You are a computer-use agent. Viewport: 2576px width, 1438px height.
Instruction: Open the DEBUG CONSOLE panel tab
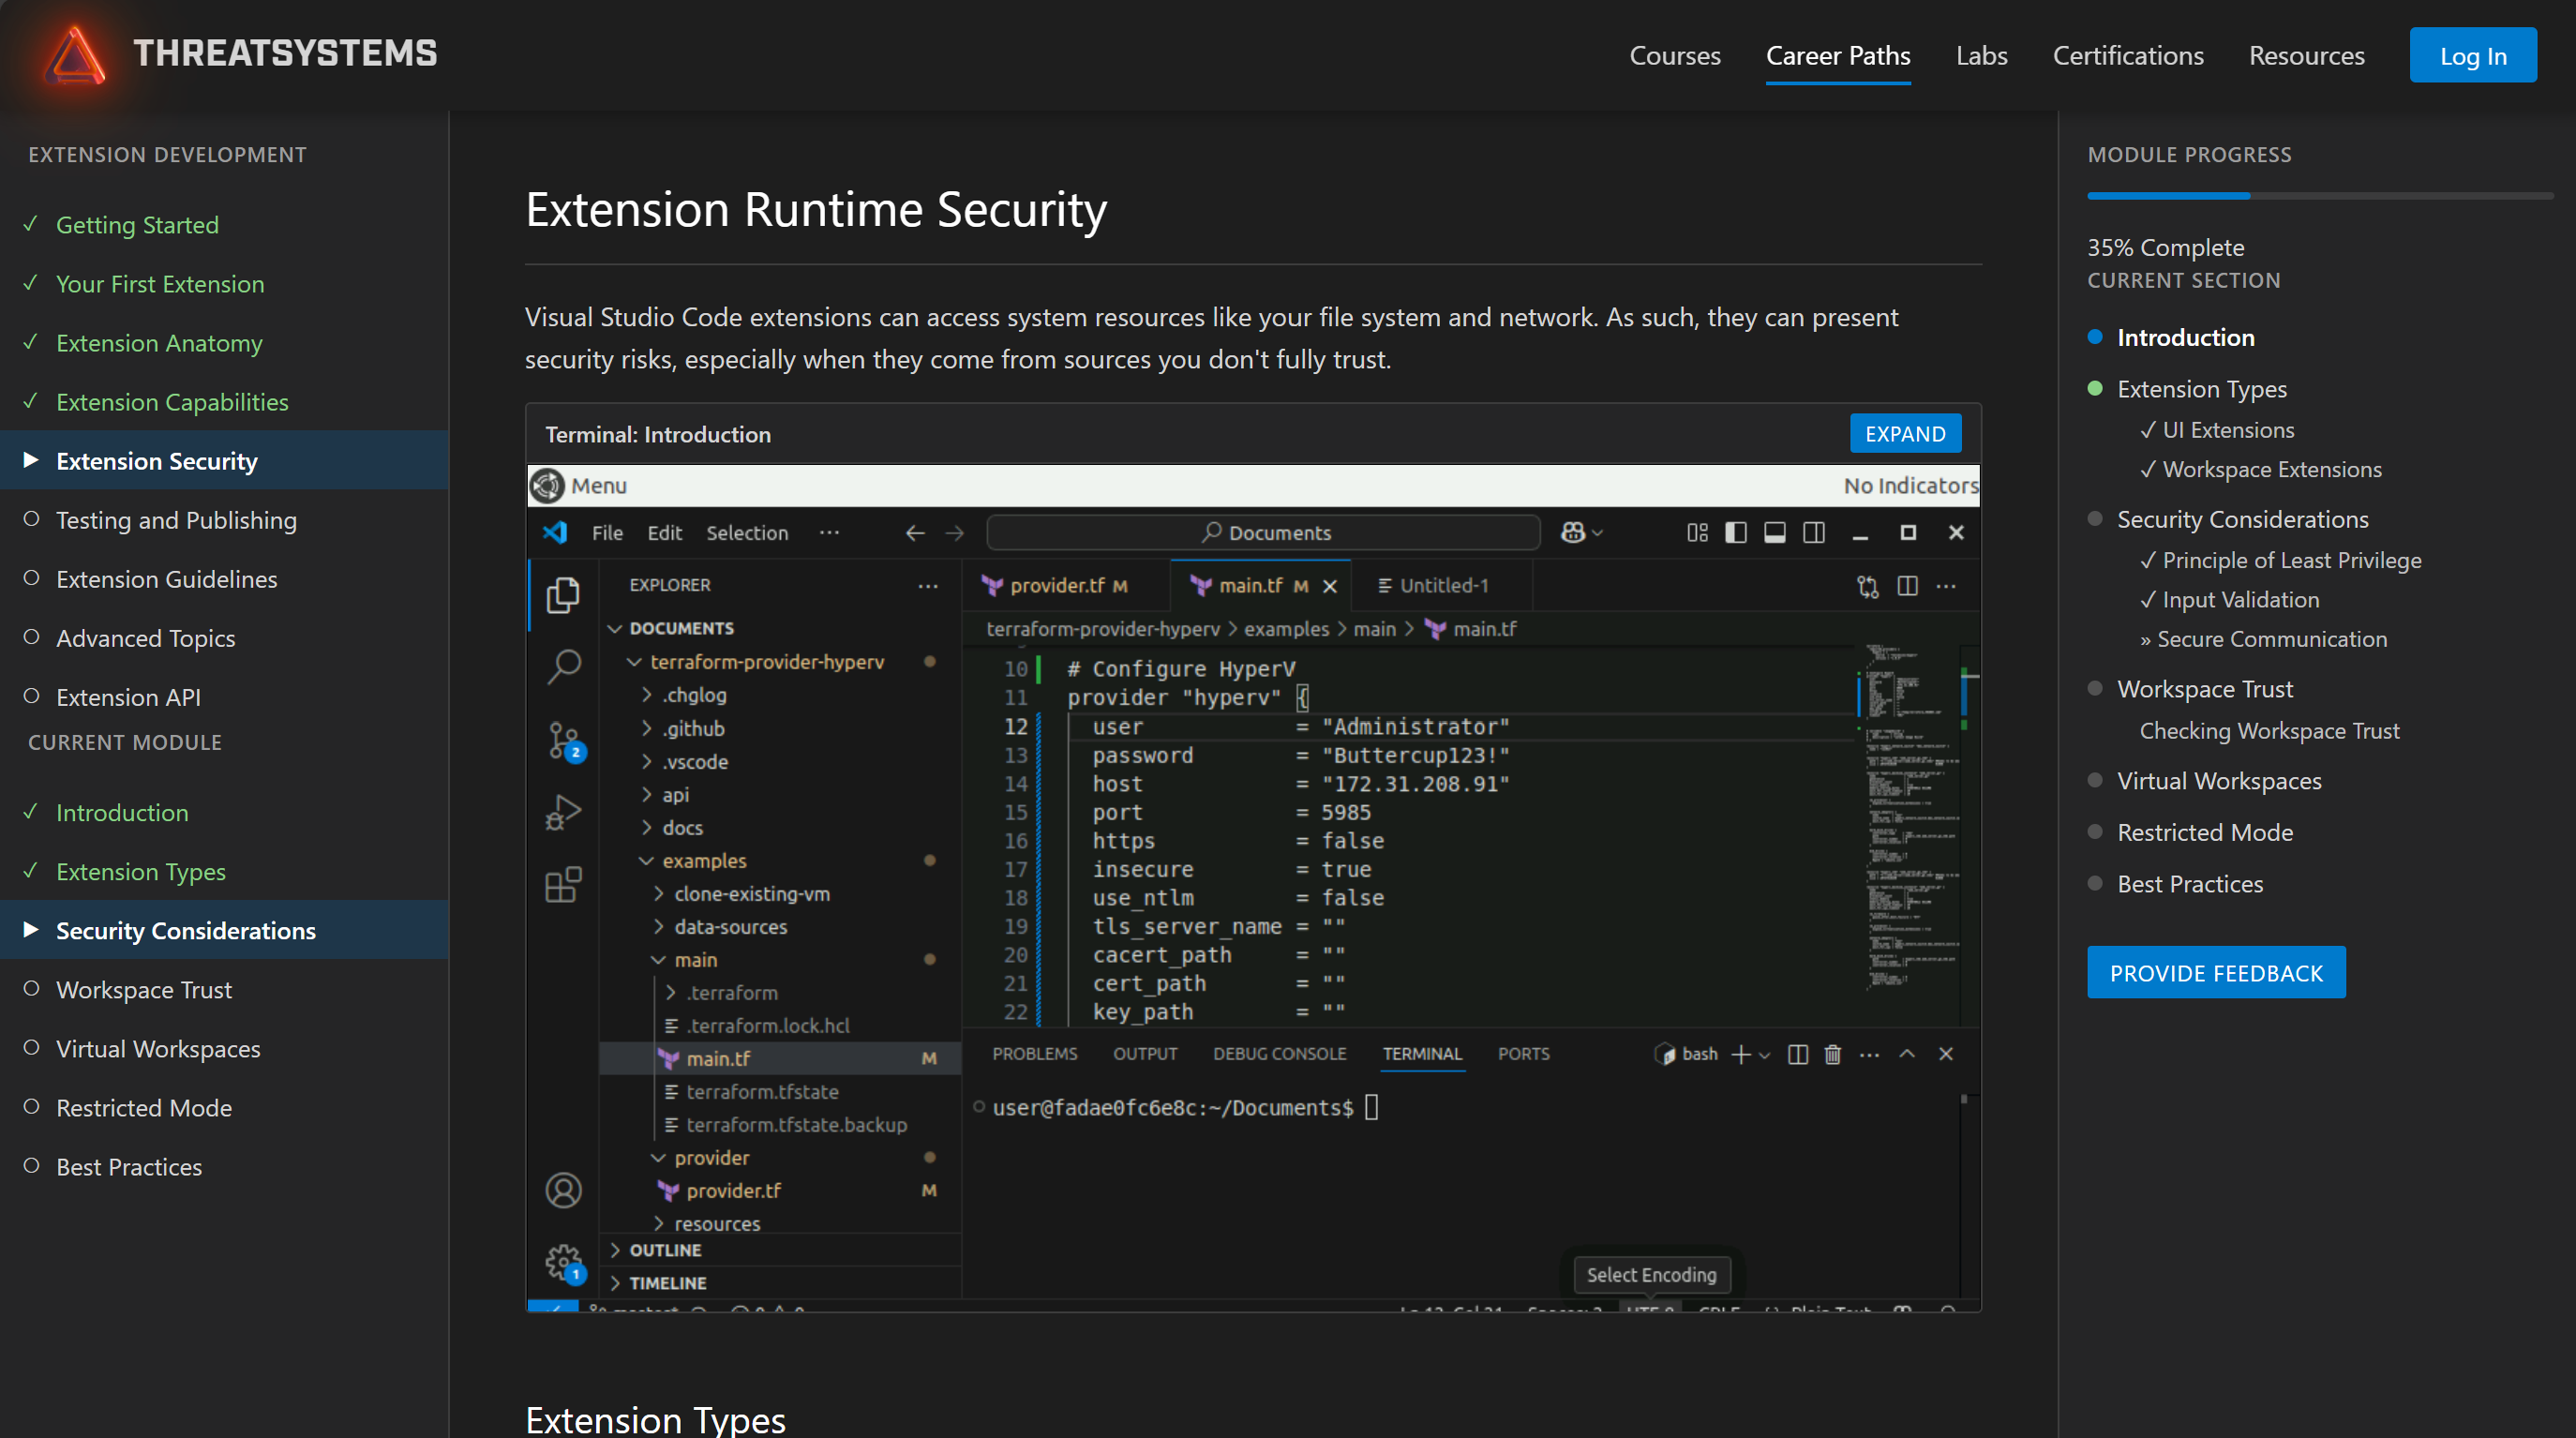1279,1054
